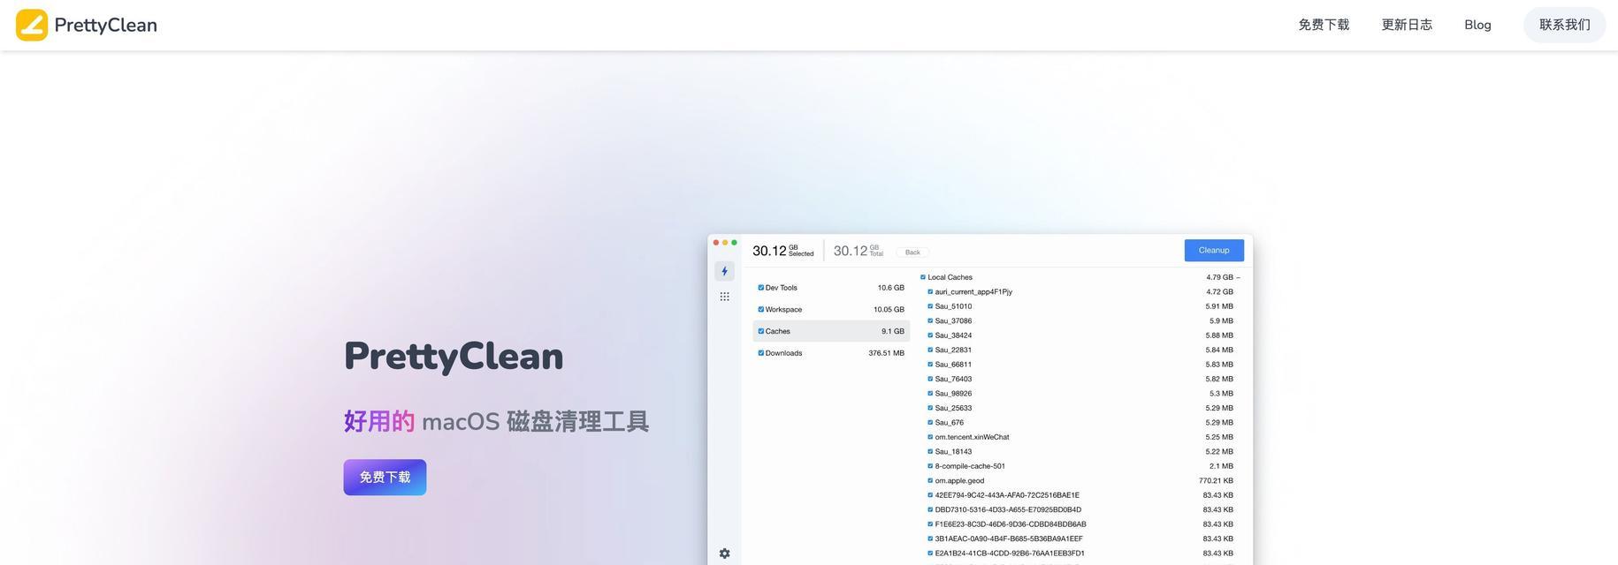
Task: Open settings via the gear icon
Action: pos(724,554)
